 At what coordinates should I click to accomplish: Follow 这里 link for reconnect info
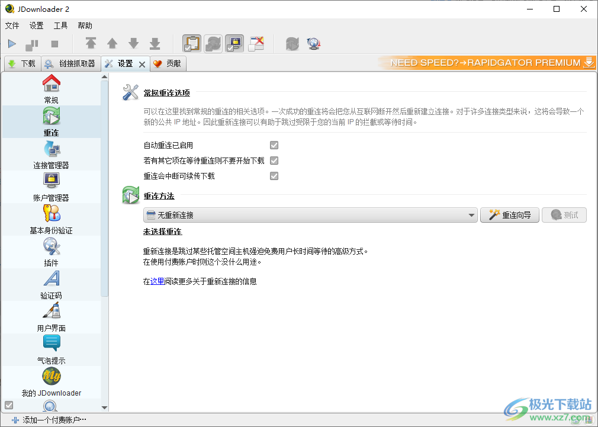[x=157, y=282]
